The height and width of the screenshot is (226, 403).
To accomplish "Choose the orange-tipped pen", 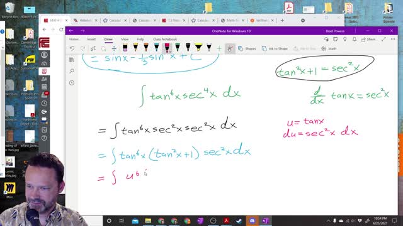I will pos(146,48).
